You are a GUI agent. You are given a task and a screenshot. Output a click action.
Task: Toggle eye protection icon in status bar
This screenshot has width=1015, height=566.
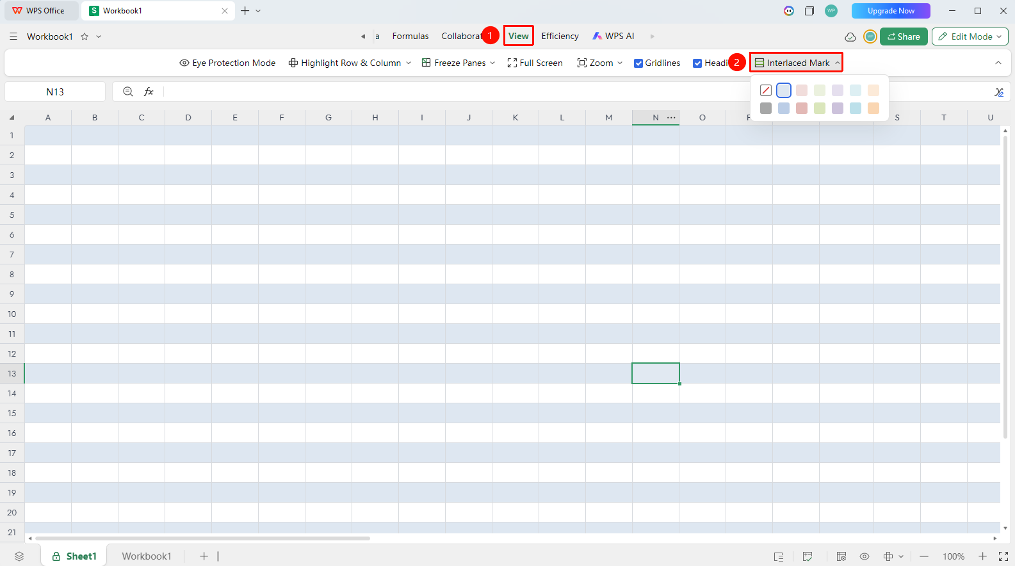pyautogui.click(x=865, y=556)
